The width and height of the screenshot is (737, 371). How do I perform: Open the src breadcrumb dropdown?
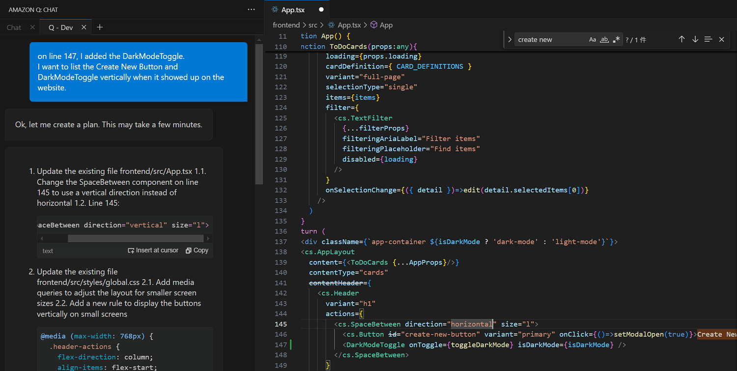click(312, 25)
